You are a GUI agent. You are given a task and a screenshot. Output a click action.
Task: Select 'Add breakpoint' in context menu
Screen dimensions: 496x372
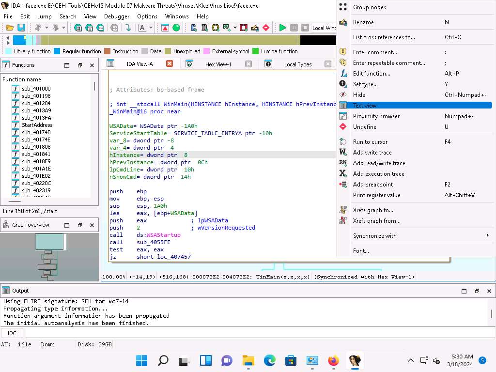(373, 185)
